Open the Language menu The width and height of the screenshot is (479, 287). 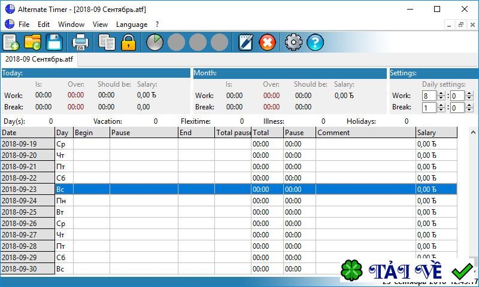(x=131, y=25)
